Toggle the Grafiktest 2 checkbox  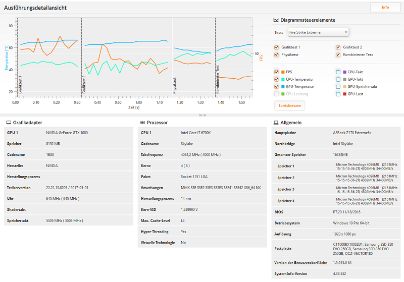click(x=338, y=47)
